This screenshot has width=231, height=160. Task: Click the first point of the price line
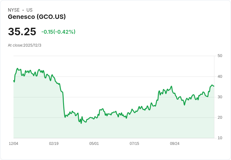click(x=13, y=81)
